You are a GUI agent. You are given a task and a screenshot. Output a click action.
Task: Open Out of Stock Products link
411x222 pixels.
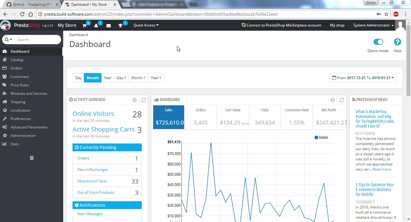[x=95, y=193]
